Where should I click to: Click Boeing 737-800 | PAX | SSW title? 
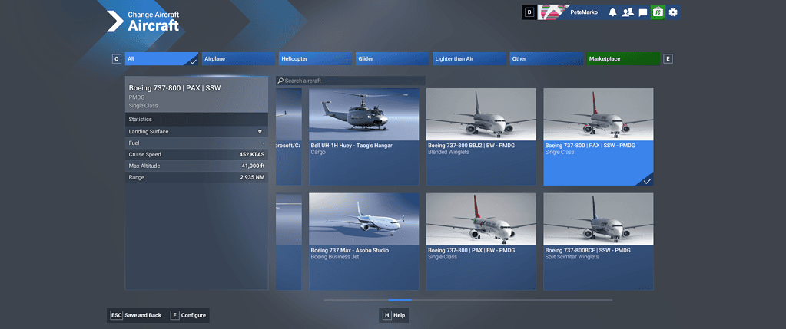(x=175, y=88)
